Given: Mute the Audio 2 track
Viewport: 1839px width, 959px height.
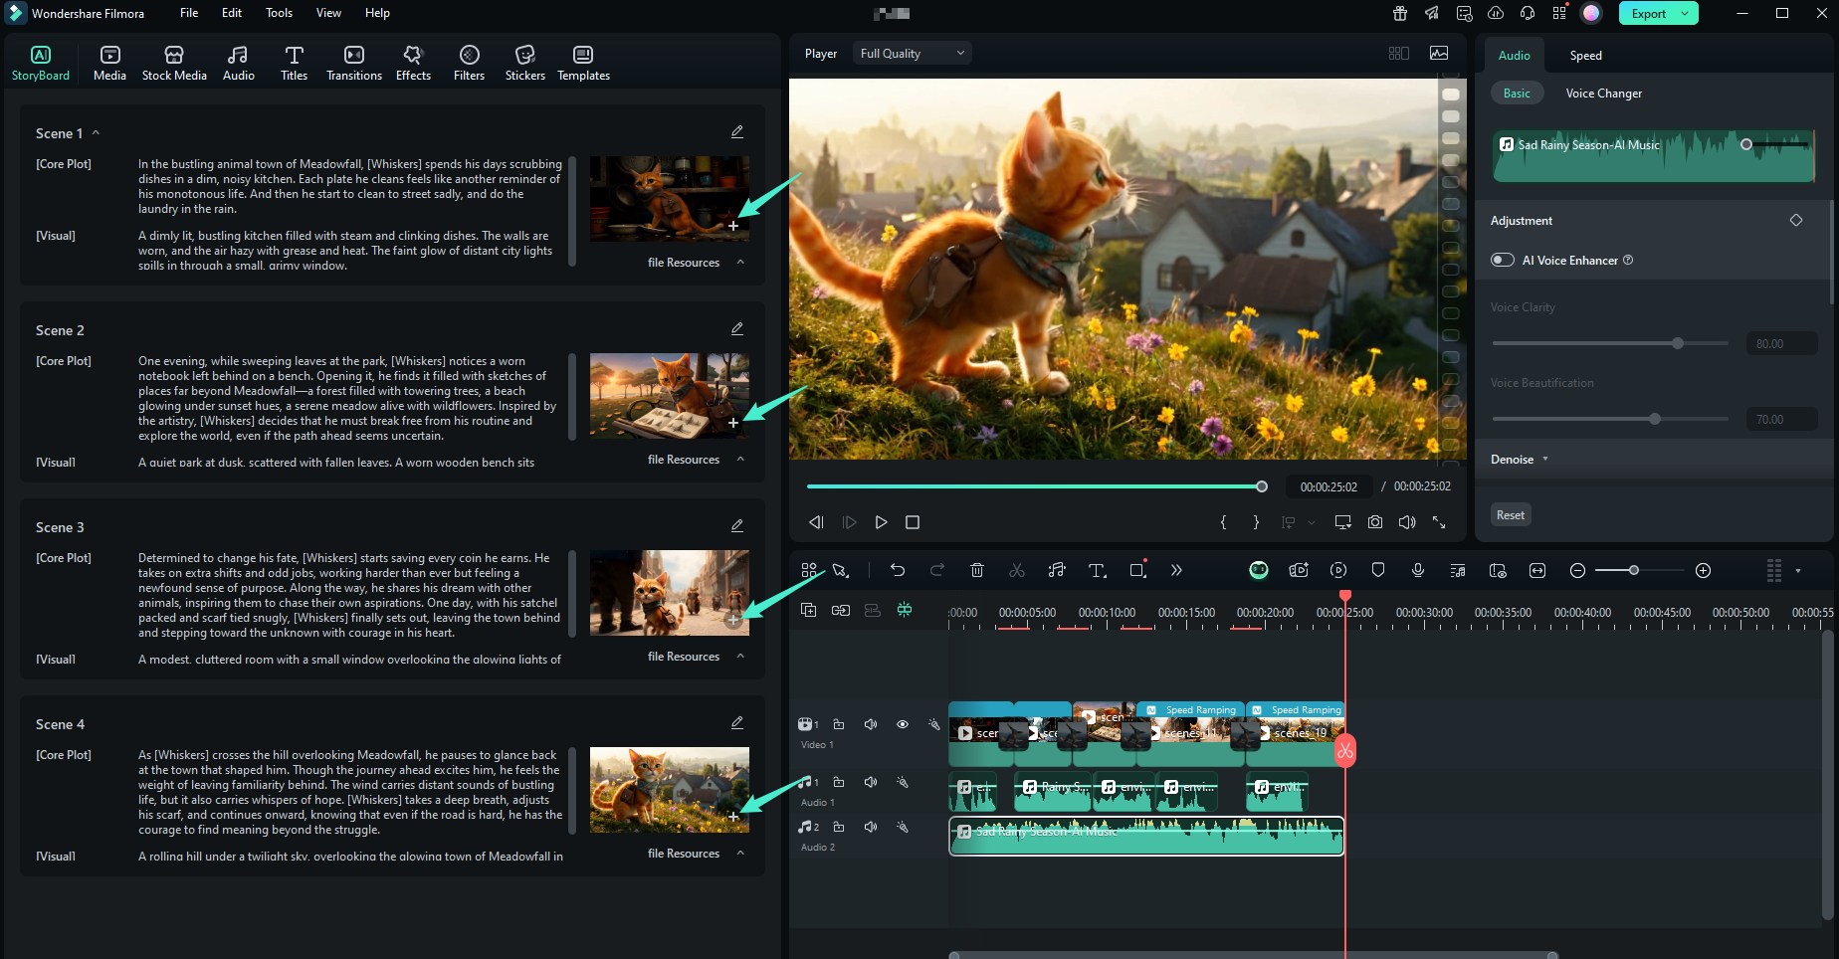Looking at the screenshot, I should (x=871, y=827).
